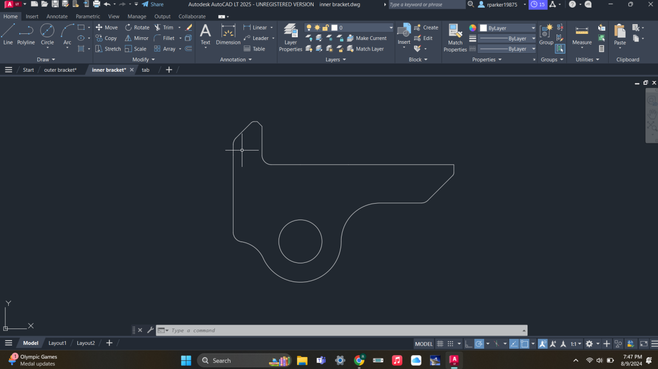The image size is (658, 369).
Task: Click the Group tool
Action: pos(546,34)
